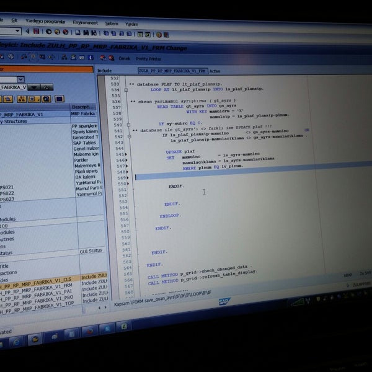Click the green Back arrow icon
Image resolution: width=372 pixels, height=372 pixels.
pyautogui.click(x=49, y=32)
